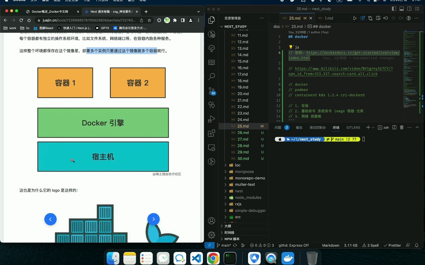The image size is (425, 265).
Task: Open Docker Desktop from the Dock
Action: point(288,258)
